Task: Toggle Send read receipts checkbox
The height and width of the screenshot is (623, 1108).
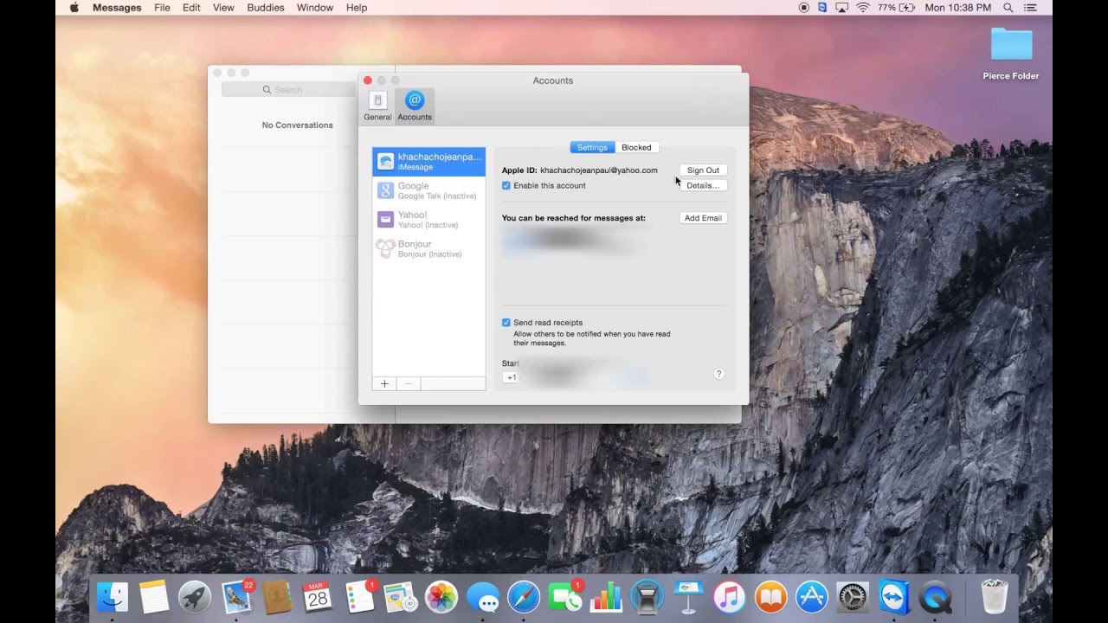Action: tap(506, 323)
